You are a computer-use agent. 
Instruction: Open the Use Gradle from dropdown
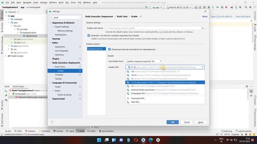pos(144,61)
